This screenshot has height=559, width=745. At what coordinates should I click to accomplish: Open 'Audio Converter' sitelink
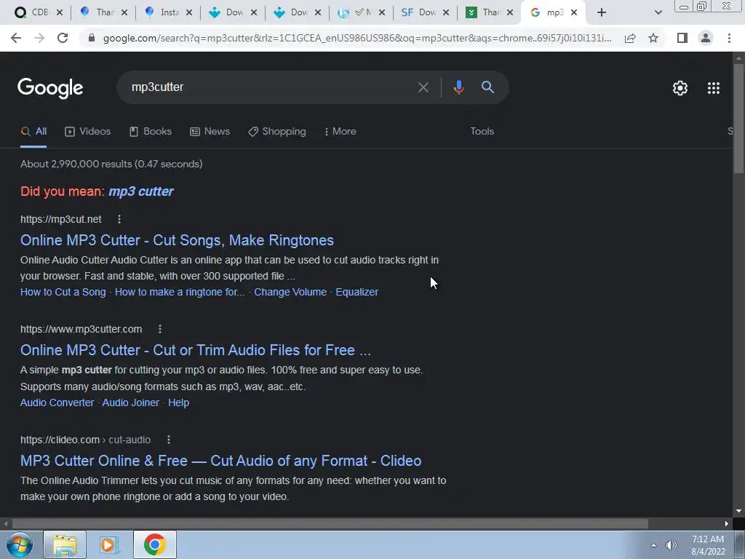(x=57, y=403)
